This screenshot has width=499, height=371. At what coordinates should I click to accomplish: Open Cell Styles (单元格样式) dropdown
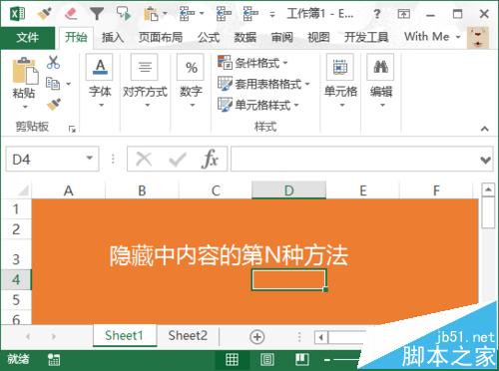[x=258, y=105]
